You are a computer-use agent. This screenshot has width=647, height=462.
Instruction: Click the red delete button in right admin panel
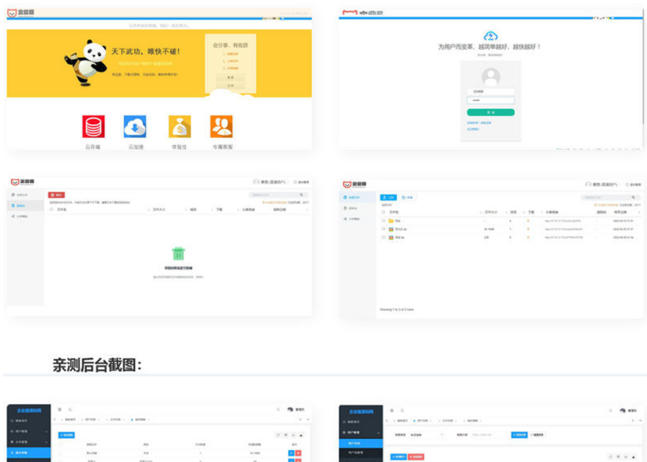click(x=416, y=457)
